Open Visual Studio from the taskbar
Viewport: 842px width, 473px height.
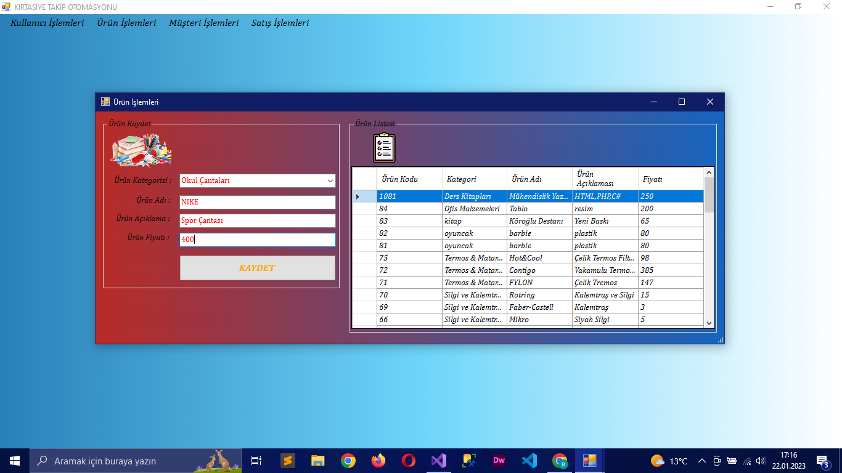pos(438,461)
